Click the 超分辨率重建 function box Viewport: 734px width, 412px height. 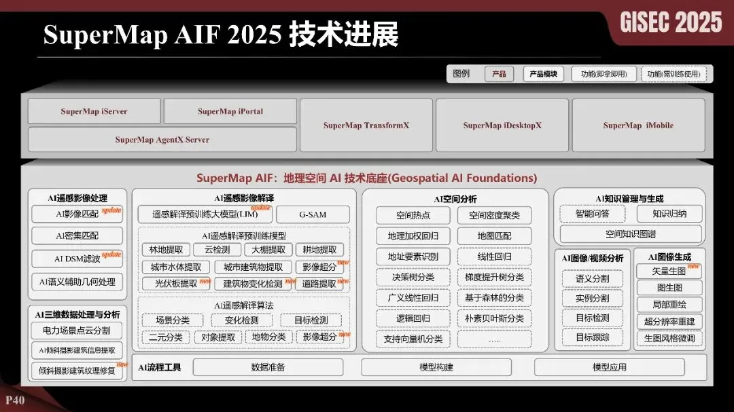coord(669,322)
